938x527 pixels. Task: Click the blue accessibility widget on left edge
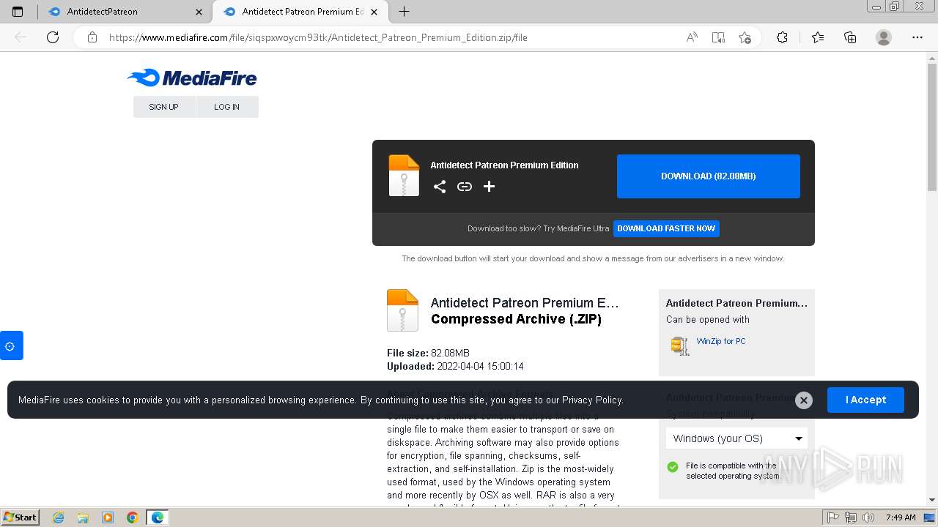pos(11,345)
